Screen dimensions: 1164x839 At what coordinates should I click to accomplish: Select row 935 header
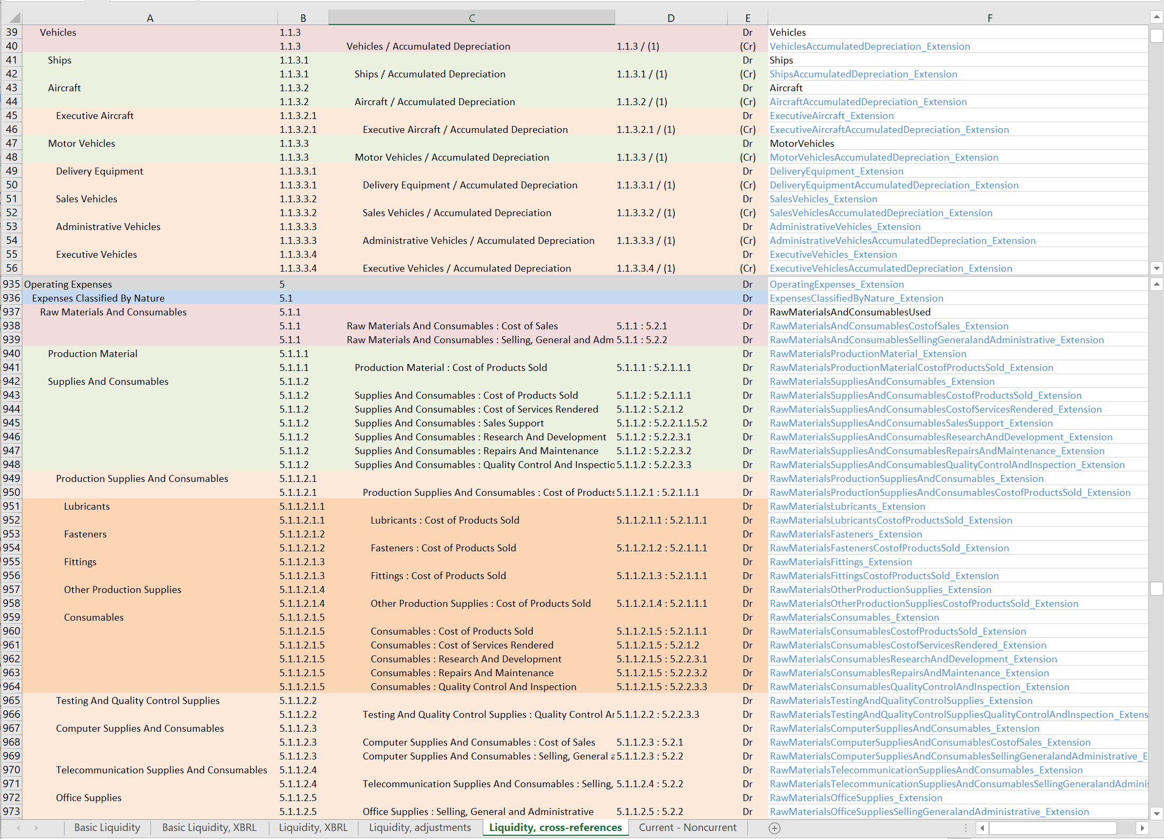click(x=11, y=284)
